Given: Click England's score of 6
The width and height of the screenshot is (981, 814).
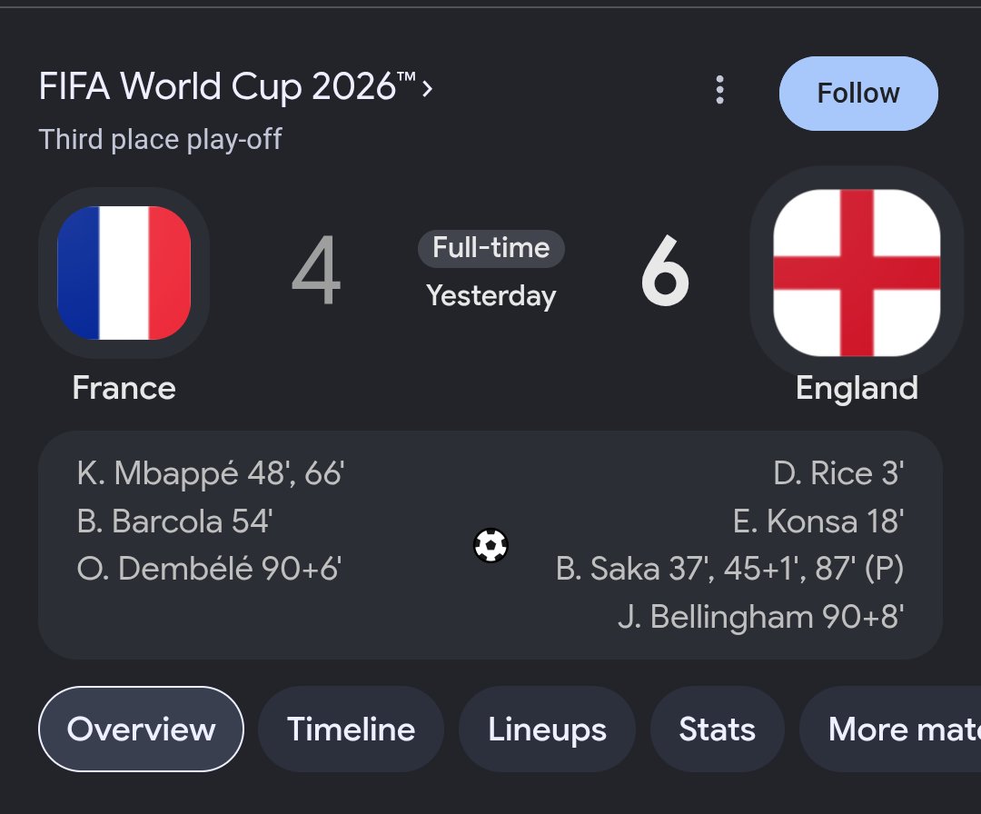Looking at the screenshot, I should pos(665,271).
